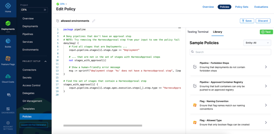
Task: Click the Save button
Action: click(x=247, y=21)
